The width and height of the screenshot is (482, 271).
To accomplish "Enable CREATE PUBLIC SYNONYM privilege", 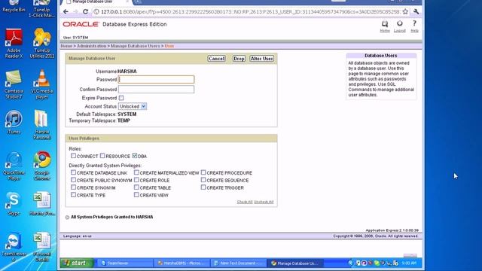I will point(73,180).
